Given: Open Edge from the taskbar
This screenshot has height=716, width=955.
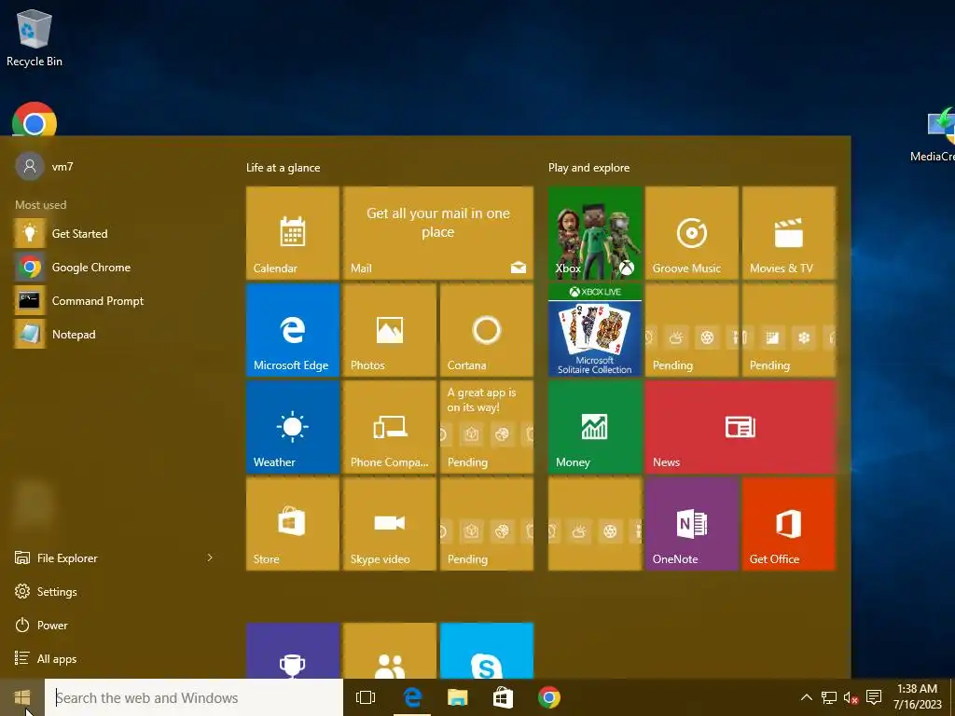Looking at the screenshot, I should [412, 697].
